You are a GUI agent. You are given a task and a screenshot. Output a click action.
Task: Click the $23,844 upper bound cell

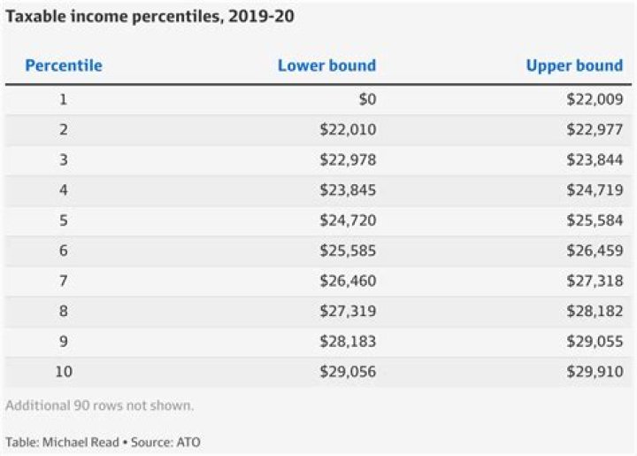click(595, 160)
